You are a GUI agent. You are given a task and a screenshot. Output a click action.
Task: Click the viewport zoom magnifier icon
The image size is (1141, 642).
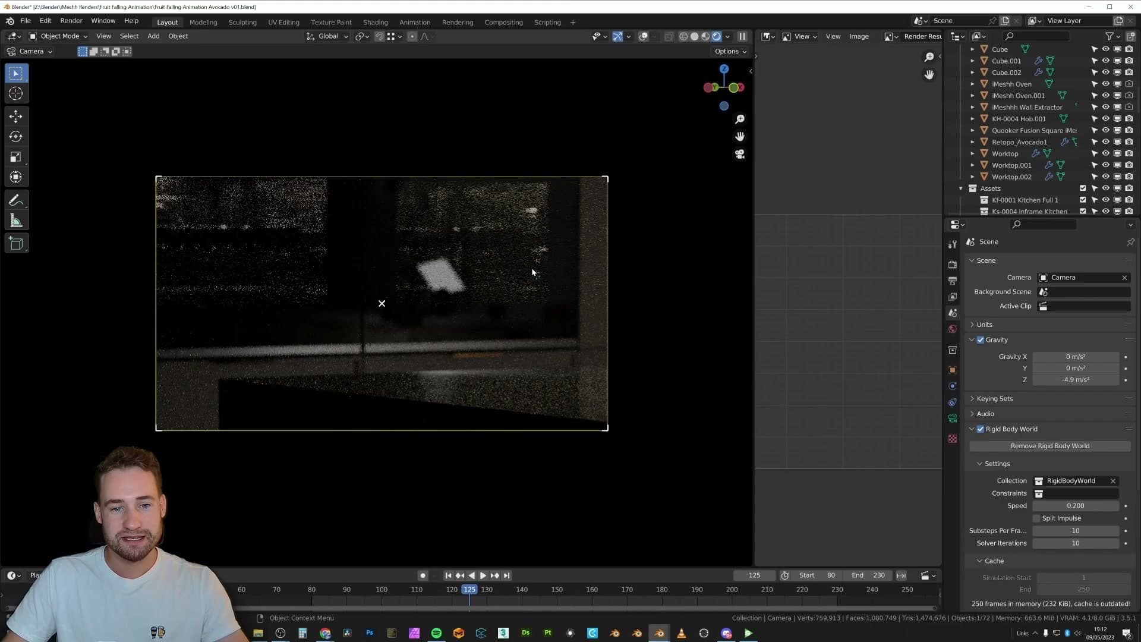(x=740, y=119)
